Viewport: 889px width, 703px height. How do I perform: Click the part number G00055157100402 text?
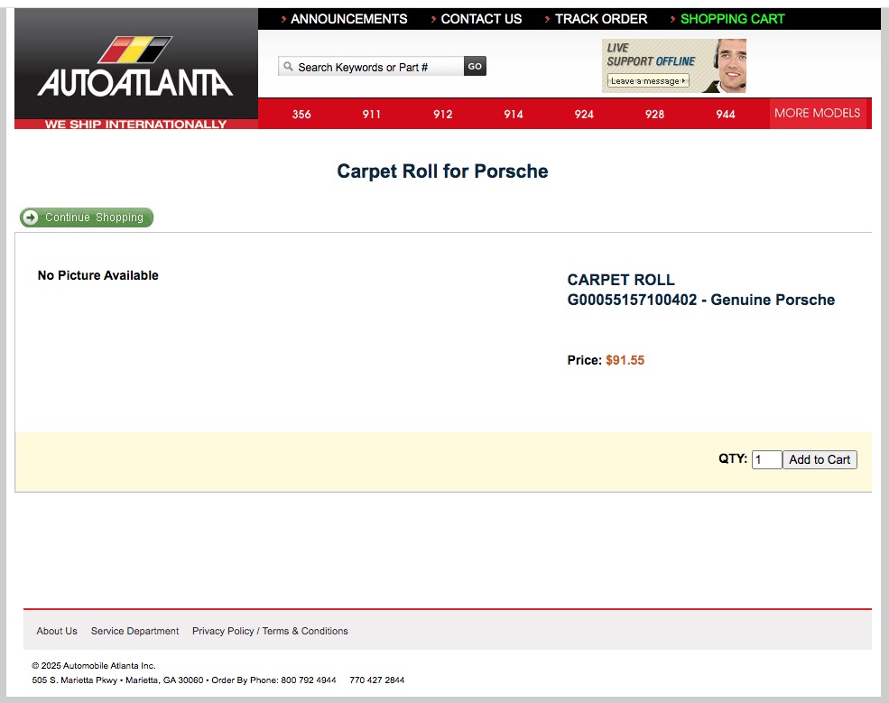(x=632, y=300)
